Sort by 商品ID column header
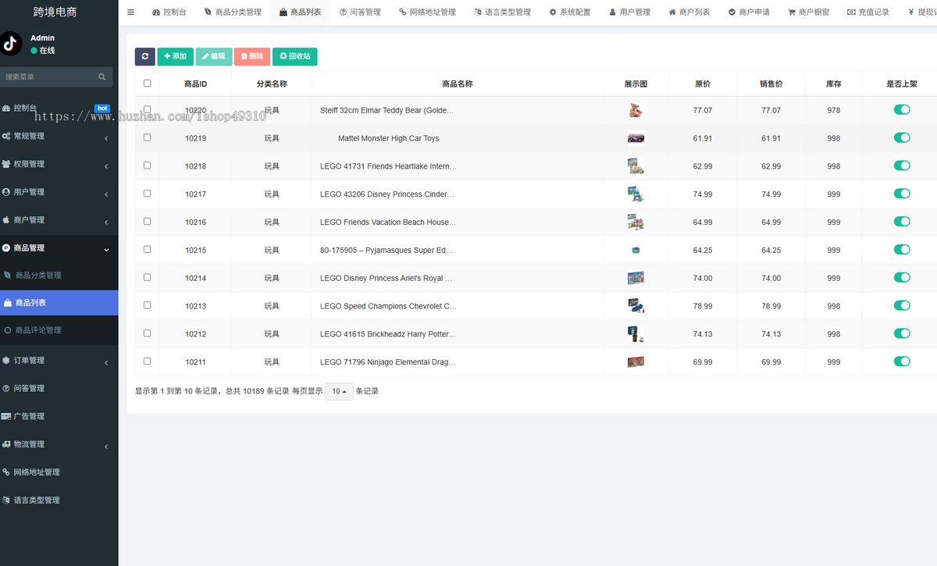 [195, 84]
